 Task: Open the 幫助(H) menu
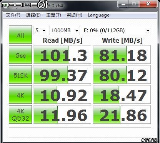(74, 15)
